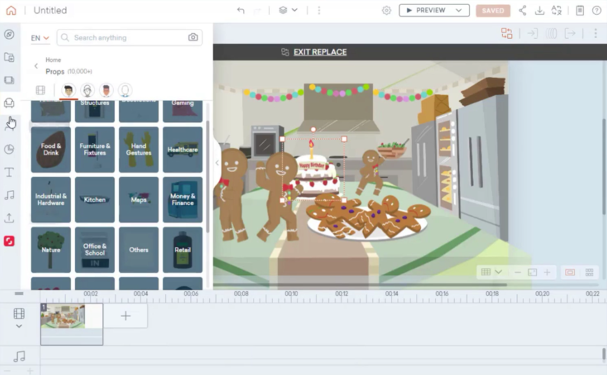Click the EXIT REPLACE link
Screen dimensions: 607x375
(320, 52)
